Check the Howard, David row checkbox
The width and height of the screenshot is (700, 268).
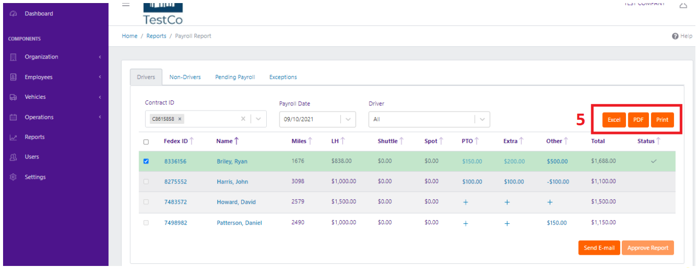click(146, 202)
